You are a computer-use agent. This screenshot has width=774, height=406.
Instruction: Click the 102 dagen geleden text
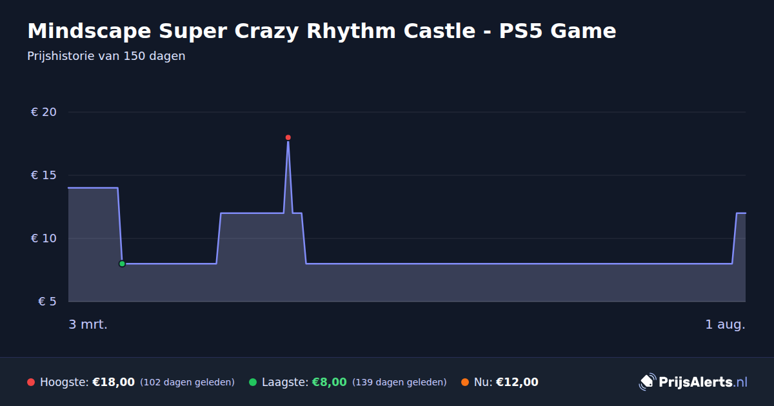pos(187,382)
